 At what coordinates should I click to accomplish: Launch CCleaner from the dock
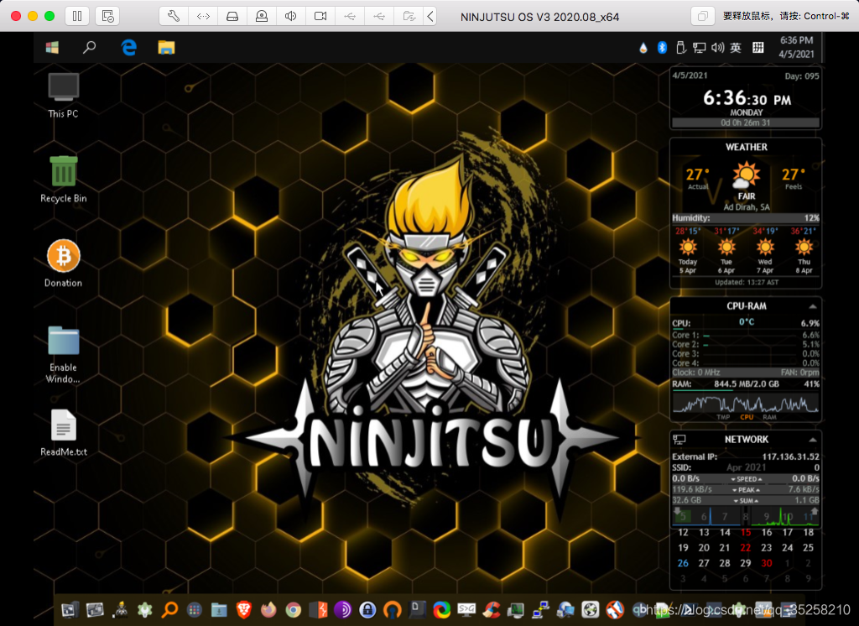[492, 609]
